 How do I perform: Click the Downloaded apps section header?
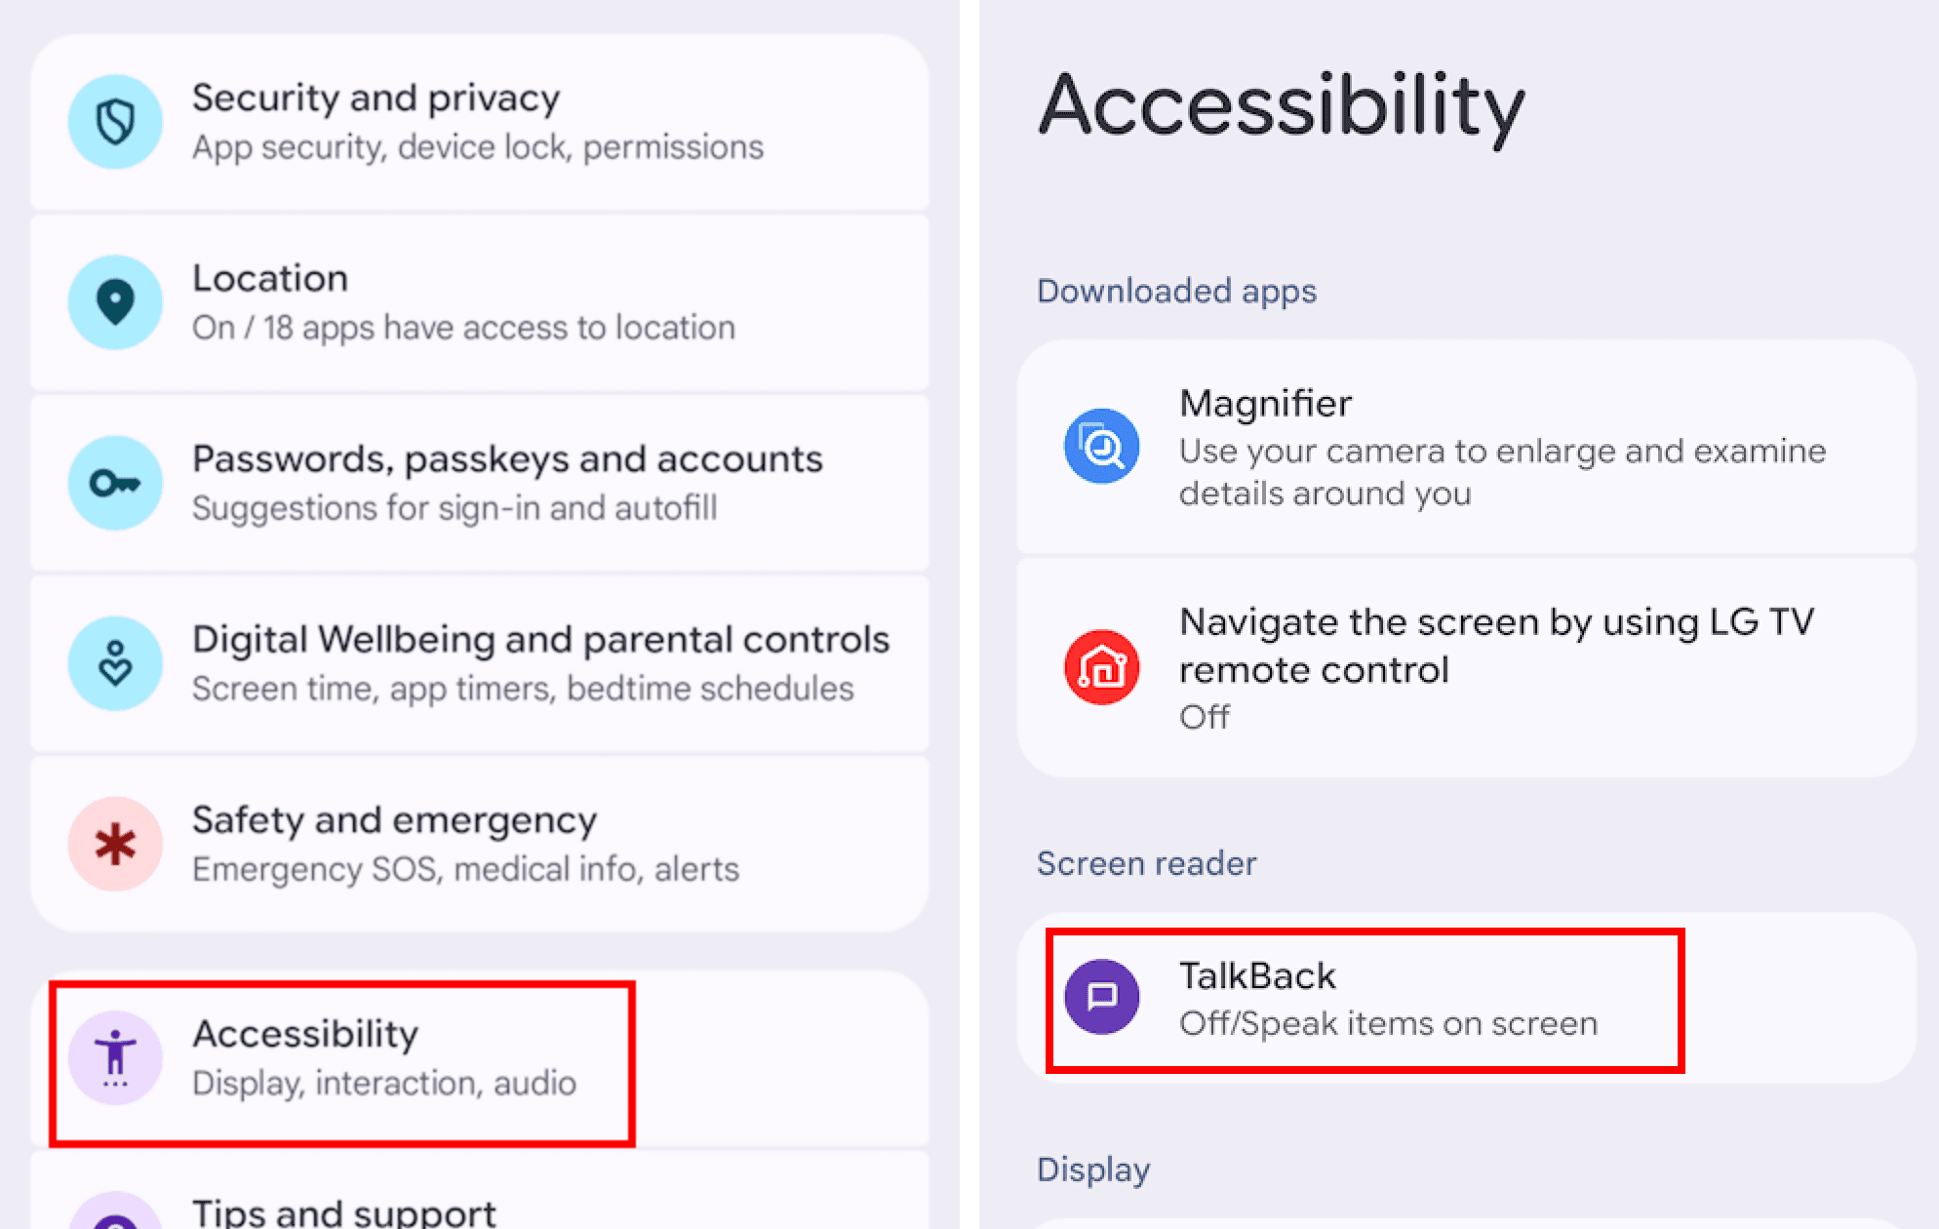coord(1176,291)
